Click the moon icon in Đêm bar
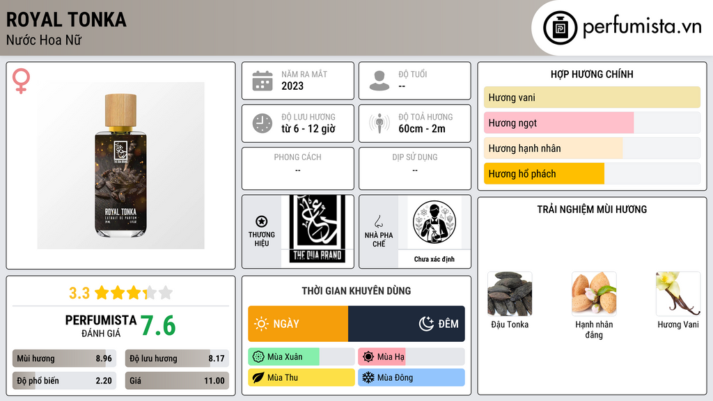The image size is (713, 401). (426, 324)
